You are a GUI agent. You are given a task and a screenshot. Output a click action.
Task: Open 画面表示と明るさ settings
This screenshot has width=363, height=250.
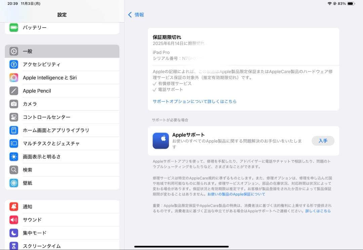pyautogui.click(x=47, y=157)
